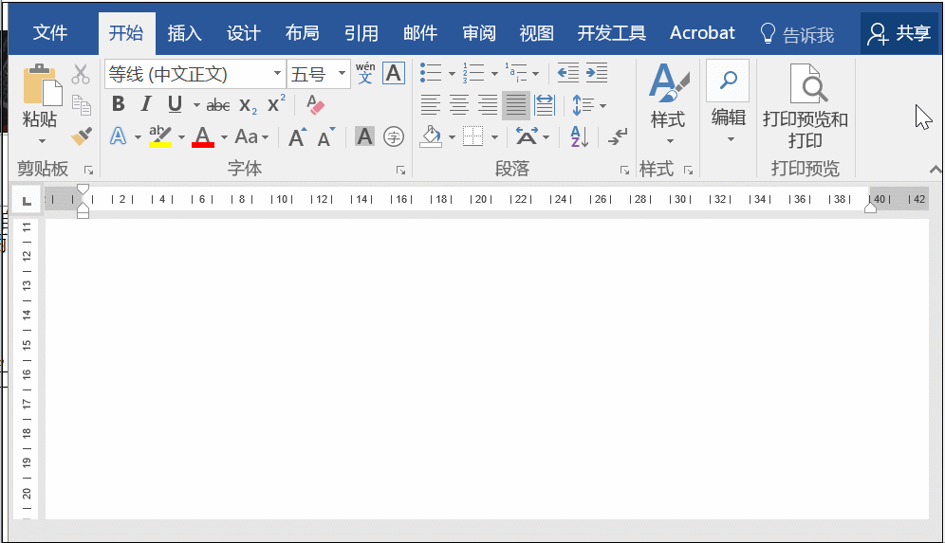945x543 pixels.
Task: Toggle justify alignment
Action: (516, 105)
